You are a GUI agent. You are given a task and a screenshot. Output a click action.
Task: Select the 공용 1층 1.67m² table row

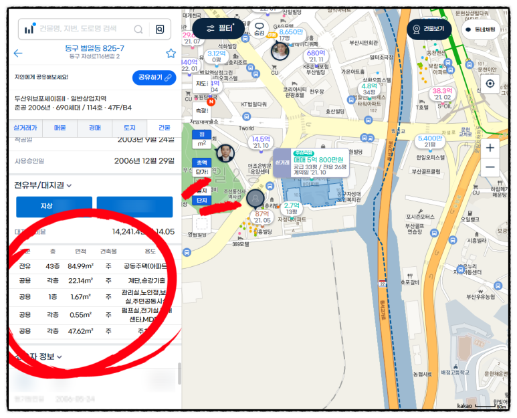click(95, 297)
